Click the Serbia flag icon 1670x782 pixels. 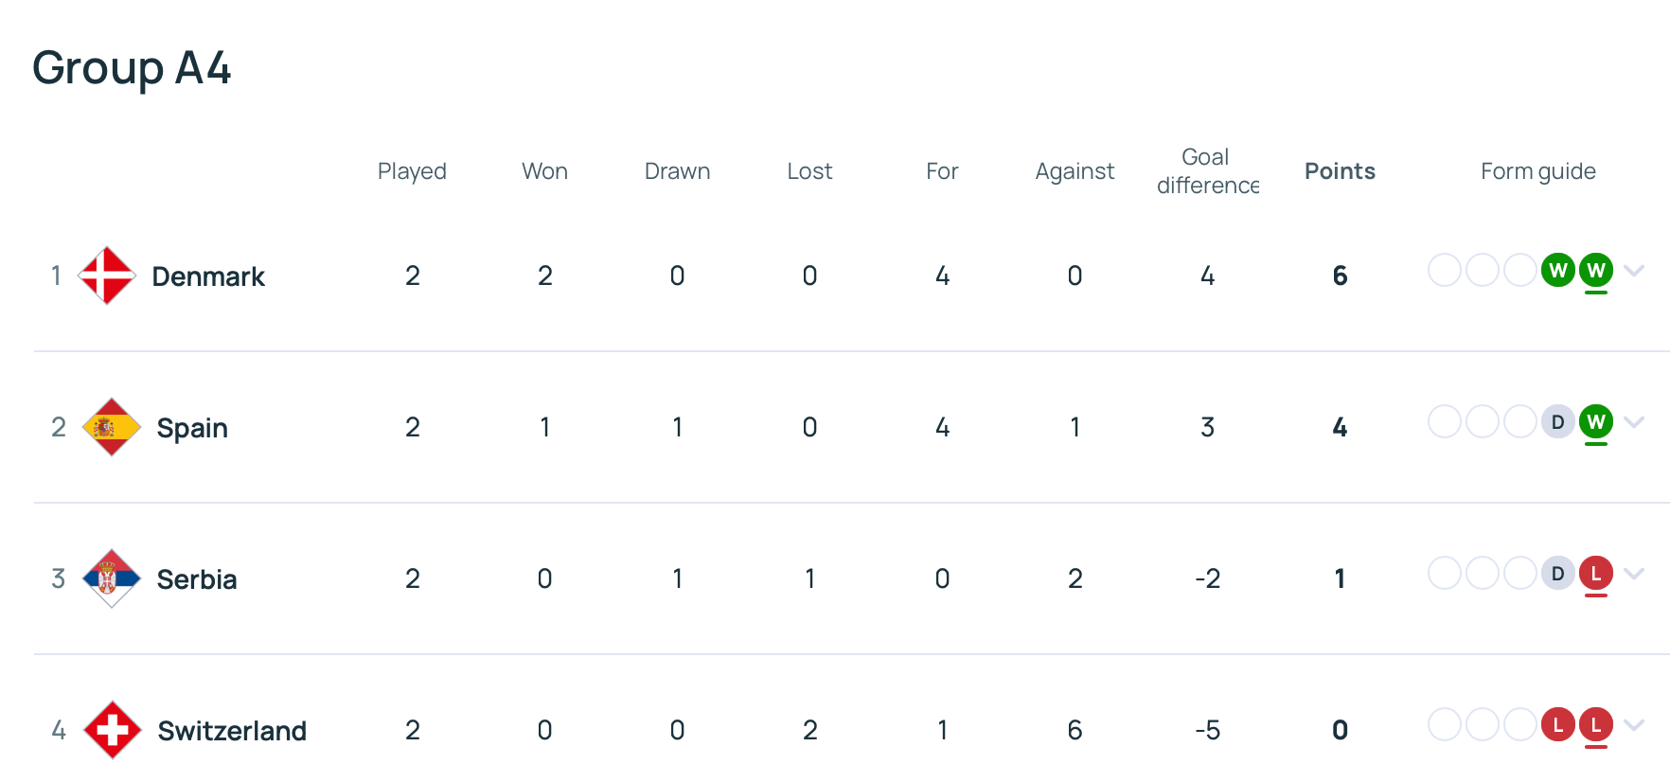click(x=112, y=578)
